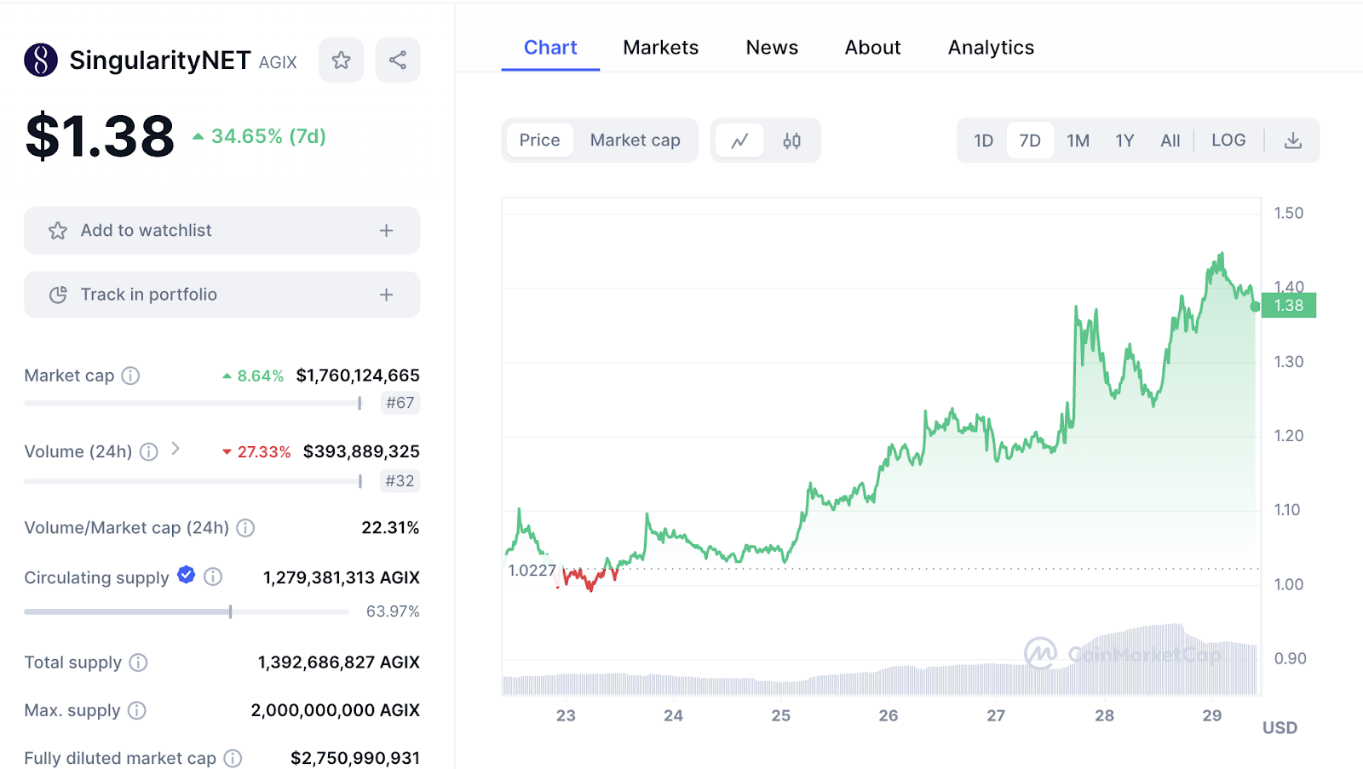Switch to line chart view icon

coord(739,141)
